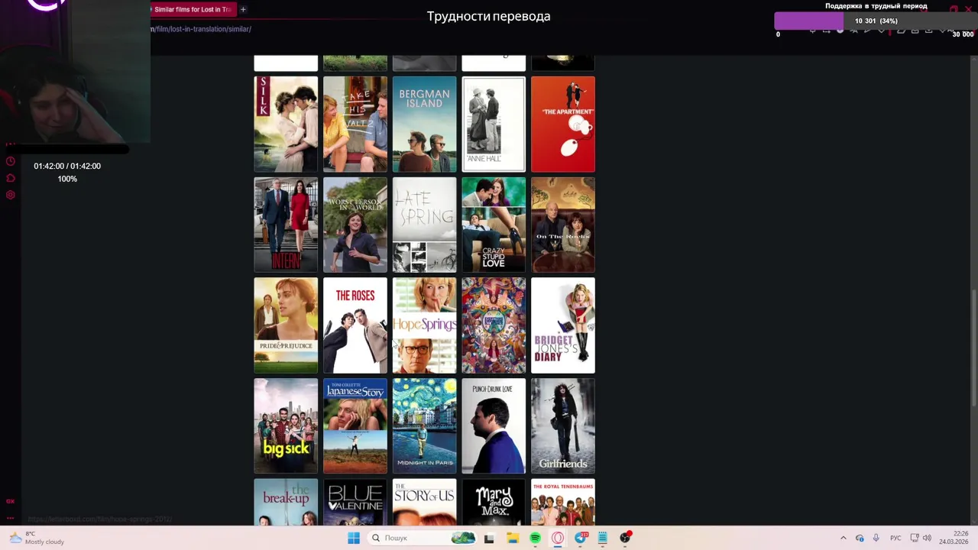Open the Bridget Jones's Diary poster

click(563, 325)
